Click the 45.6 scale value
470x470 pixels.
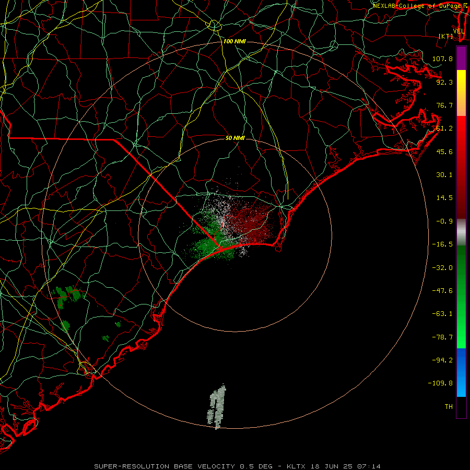point(444,151)
